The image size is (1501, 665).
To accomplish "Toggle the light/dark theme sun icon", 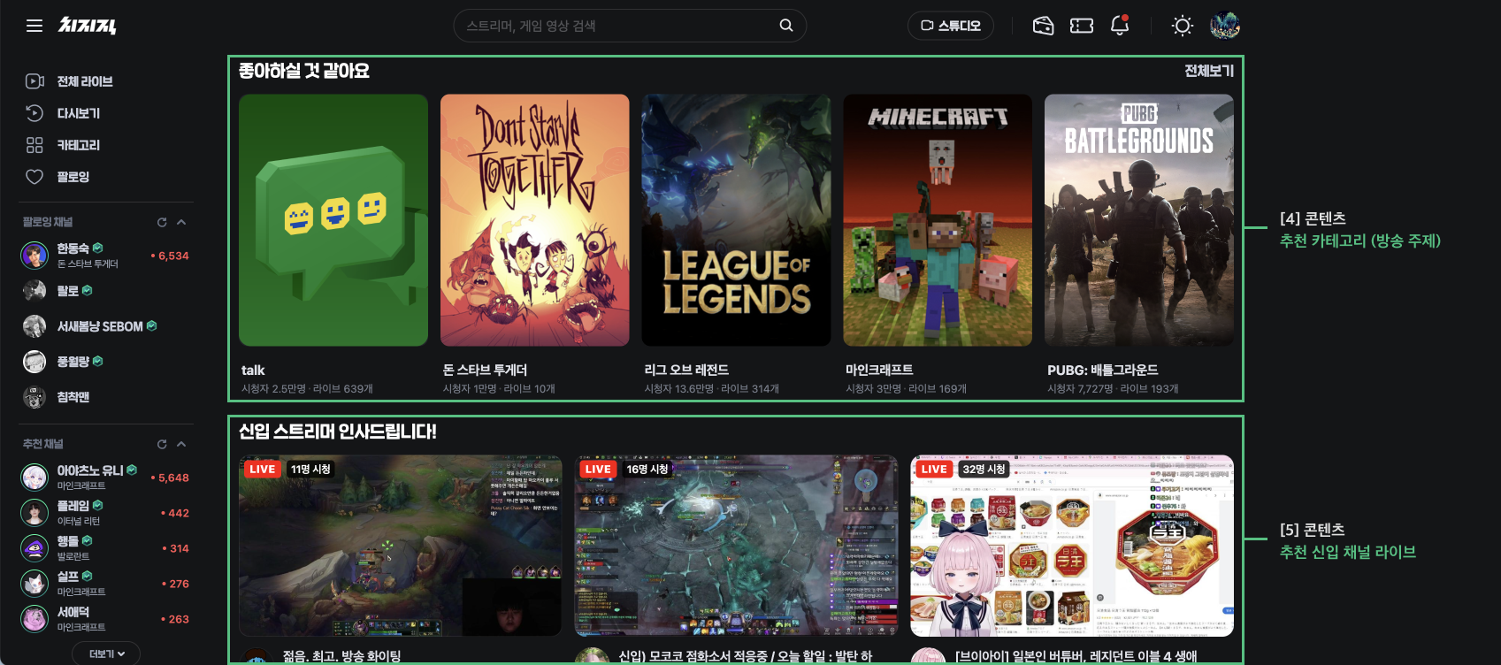I will (1183, 26).
